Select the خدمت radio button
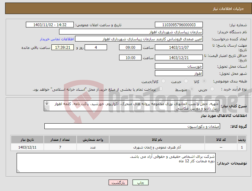 coord(186,81)
